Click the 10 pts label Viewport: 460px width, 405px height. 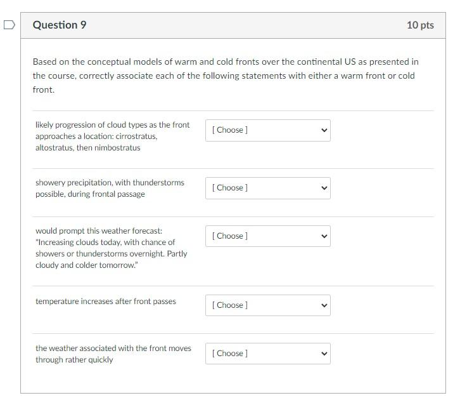420,25
